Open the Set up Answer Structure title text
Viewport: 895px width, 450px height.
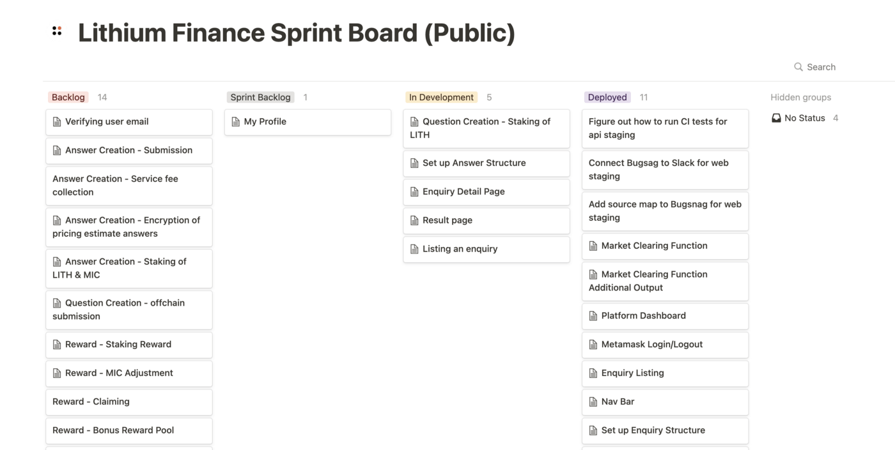474,163
